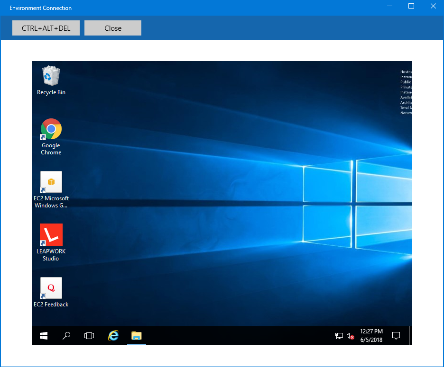Screen dimensions: 444x367
Task: Select the EC2 Microsoft Windows Guide shortcut
Action: (x=51, y=189)
